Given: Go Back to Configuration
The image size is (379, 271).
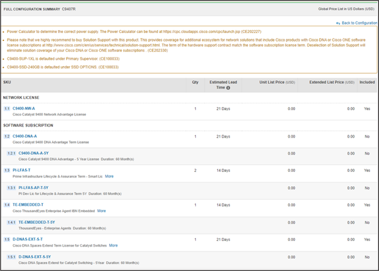Looking at the screenshot, I should point(359,23).
